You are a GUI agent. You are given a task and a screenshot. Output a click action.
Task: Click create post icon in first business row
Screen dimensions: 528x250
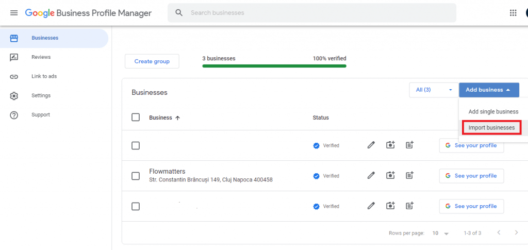click(409, 145)
